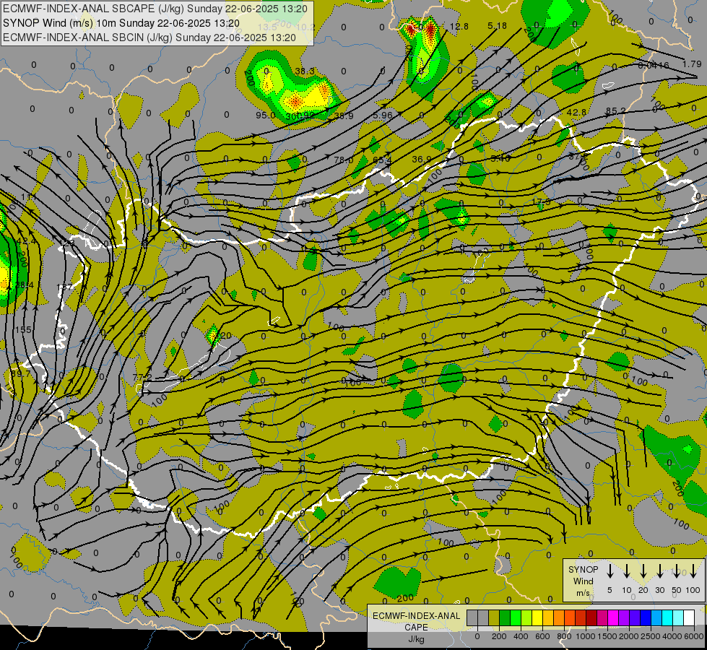The height and width of the screenshot is (650, 707).
Task: Click the '6000' tick on CAPE scale
Action: (694, 636)
